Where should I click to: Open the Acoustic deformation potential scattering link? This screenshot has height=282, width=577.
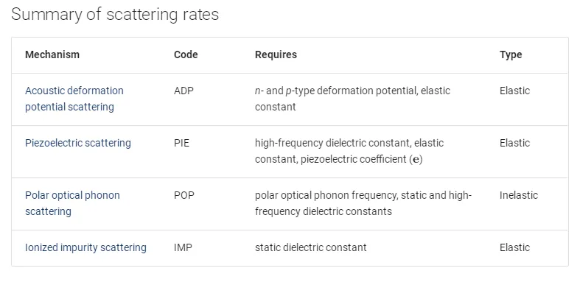click(x=74, y=99)
